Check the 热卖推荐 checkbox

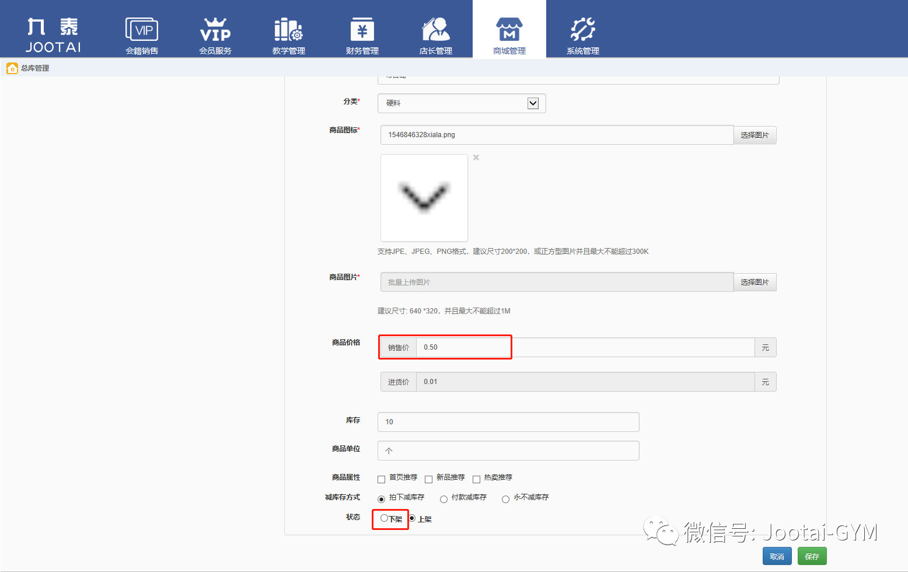coord(476,479)
